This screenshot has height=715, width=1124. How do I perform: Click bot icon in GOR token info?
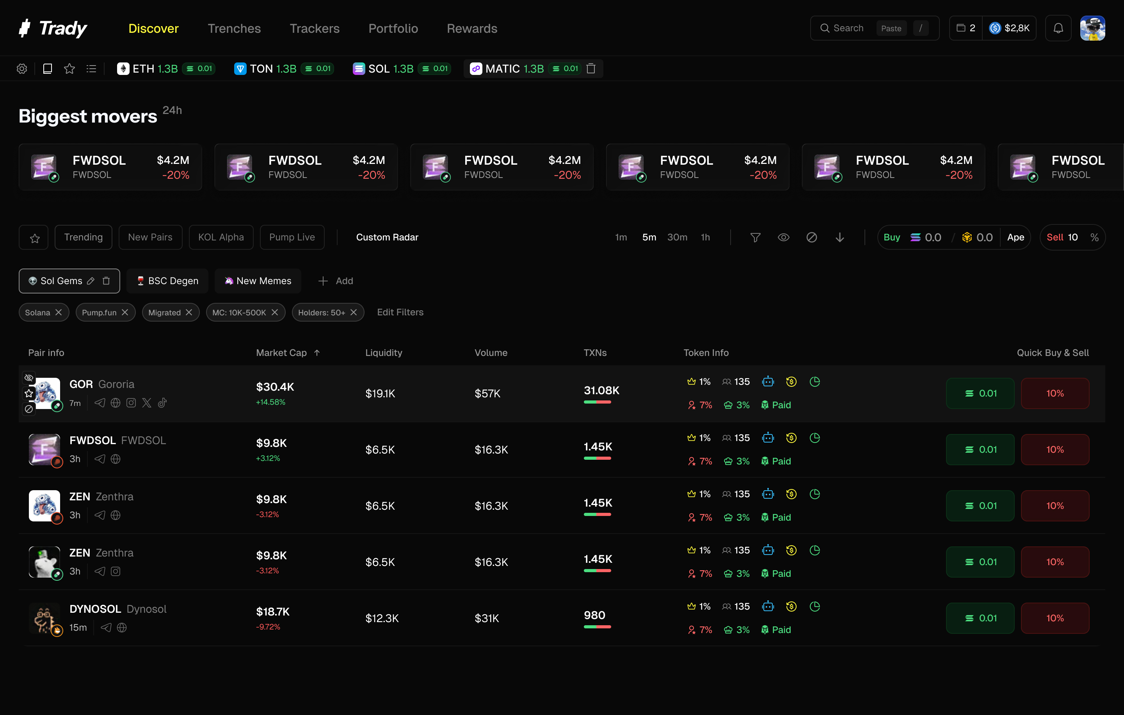[768, 382]
